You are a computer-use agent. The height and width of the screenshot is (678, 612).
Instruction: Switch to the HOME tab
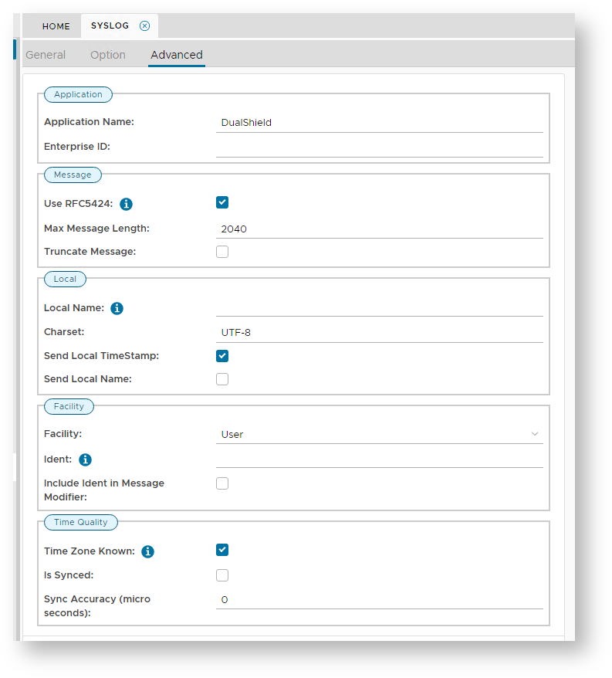[x=55, y=25]
